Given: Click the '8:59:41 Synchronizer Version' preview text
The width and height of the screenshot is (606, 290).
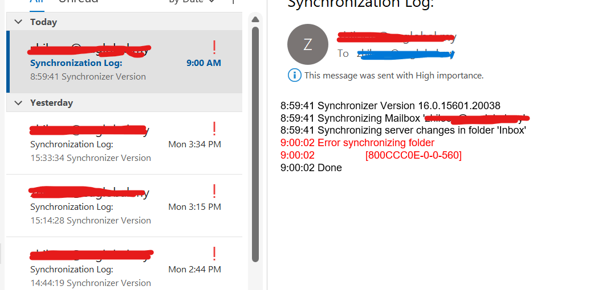Looking at the screenshot, I should [x=88, y=77].
